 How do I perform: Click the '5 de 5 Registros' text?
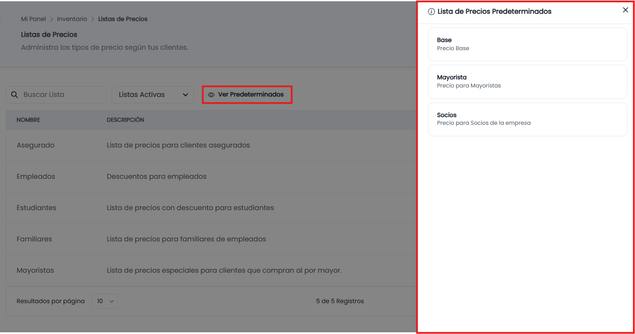[340, 301]
